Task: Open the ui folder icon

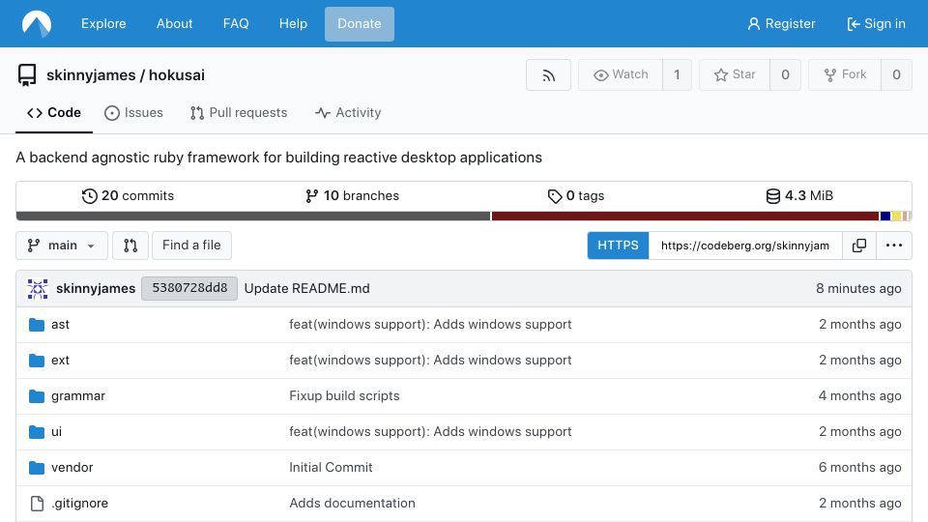Action: click(x=37, y=432)
